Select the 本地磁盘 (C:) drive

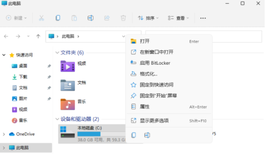click(92, 134)
